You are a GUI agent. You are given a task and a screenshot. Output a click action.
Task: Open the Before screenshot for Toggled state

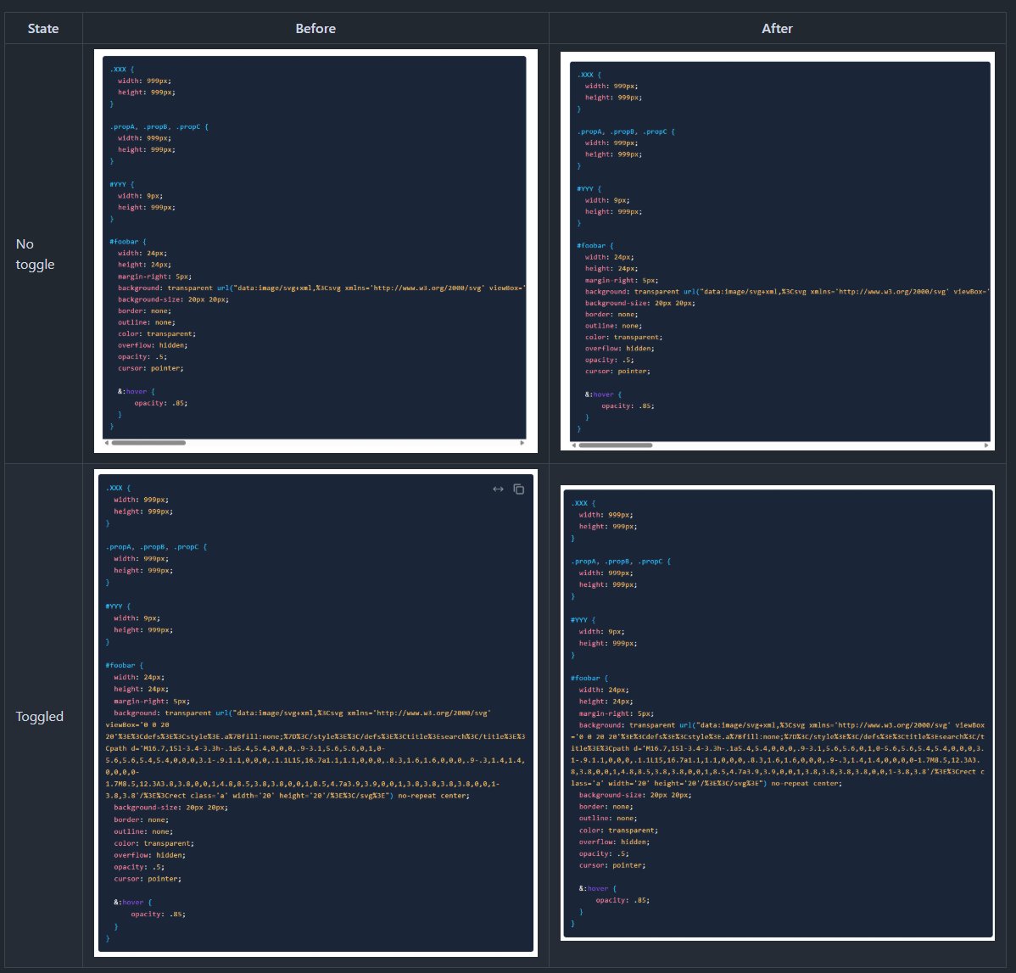(315, 713)
